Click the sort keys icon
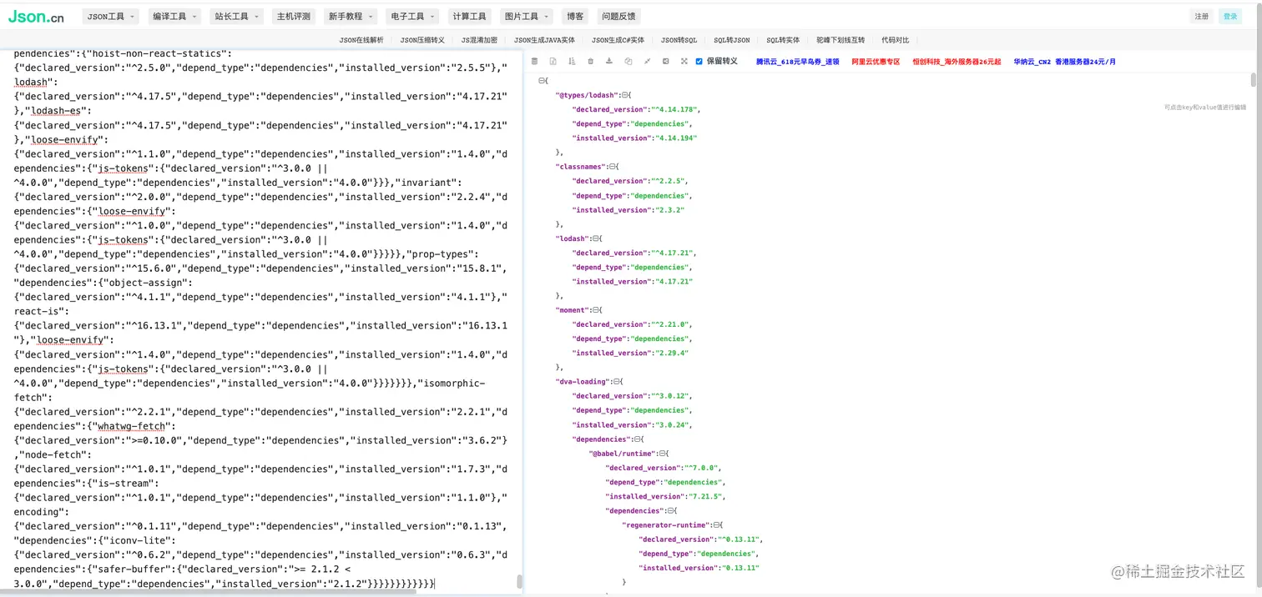The width and height of the screenshot is (1262, 597). (x=572, y=61)
